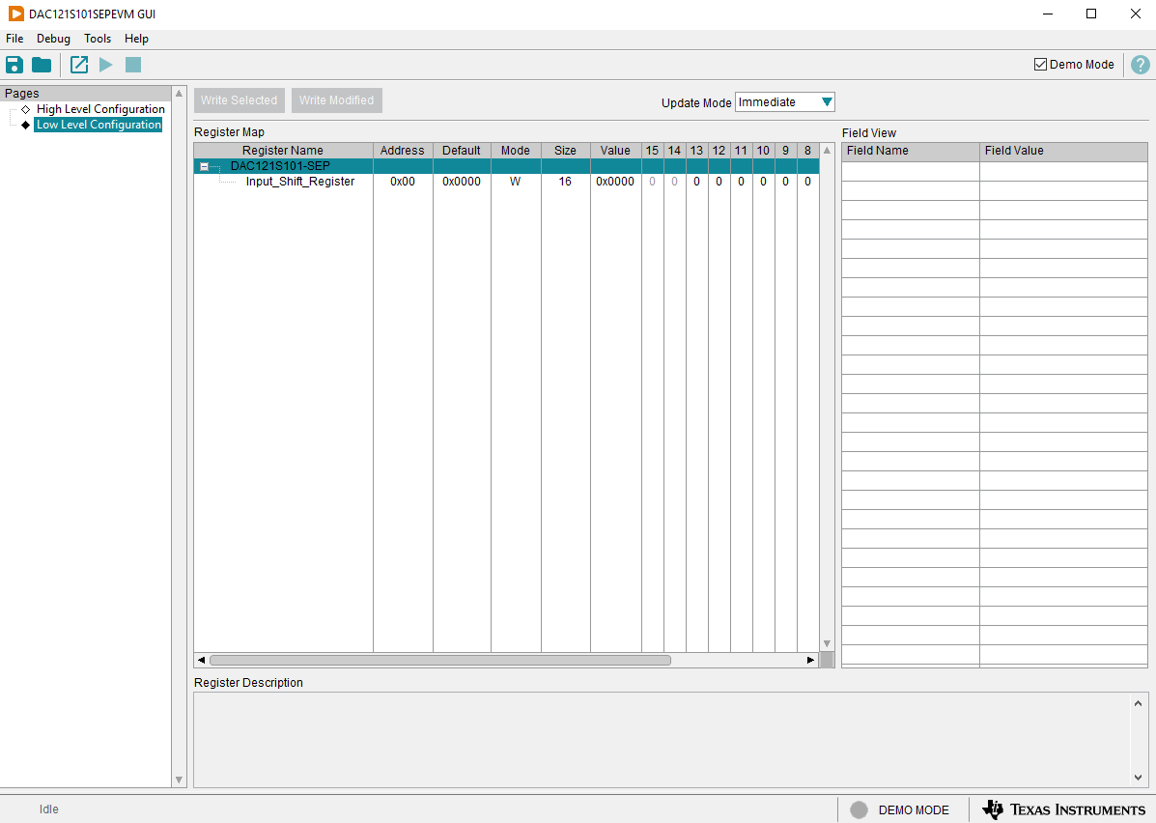Viewport: 1156px width, 823px height.
Task: Toggle bit 12 of Input_Shift_Register
Action: coord(719,181)
